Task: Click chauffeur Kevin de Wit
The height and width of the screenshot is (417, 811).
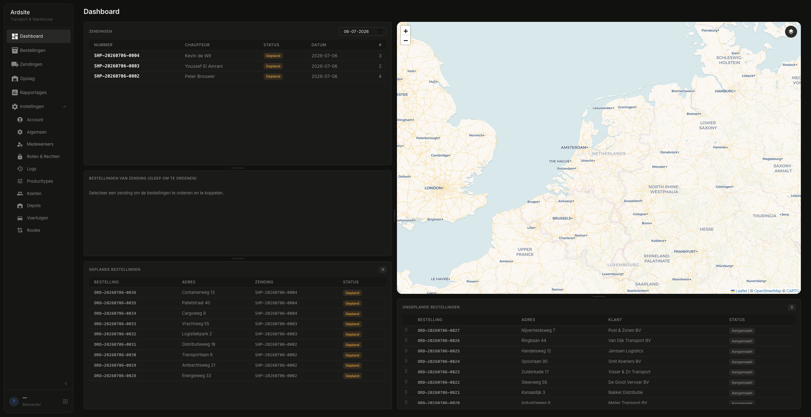Action: click(198, 56)
